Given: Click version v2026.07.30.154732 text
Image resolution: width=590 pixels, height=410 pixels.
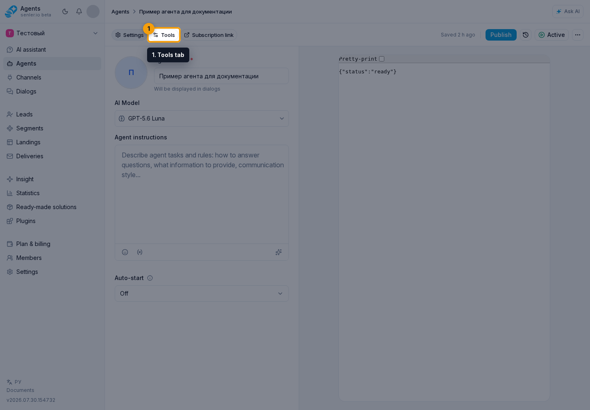Looking at the screenshot, I should tap(31, 400).
